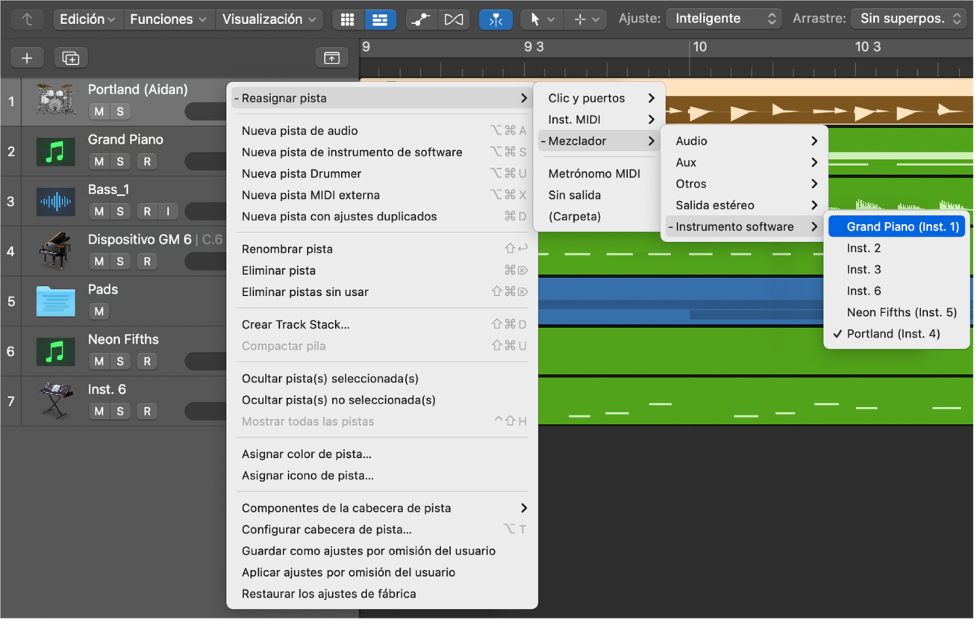Select Neon Fifths (Inst. 5) option

(898, 313)
